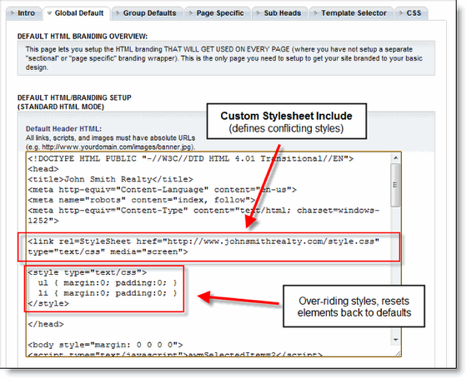Click the header HTML scrollbar thumb

pos(395,185)
